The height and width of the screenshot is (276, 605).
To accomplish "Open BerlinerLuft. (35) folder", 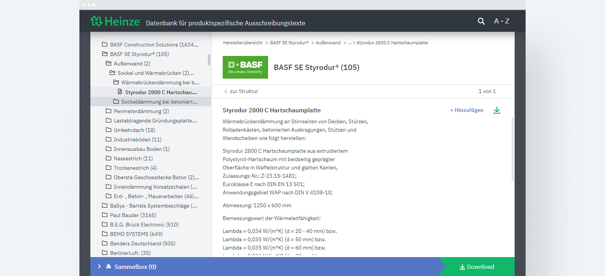I will pyautogui.click(x=126, y=253).
